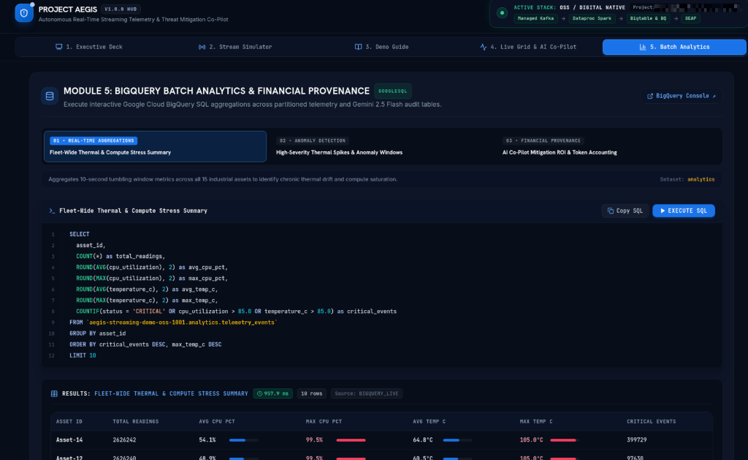Click the FLEET-WIDE THERMAL results title

(171, 393)
